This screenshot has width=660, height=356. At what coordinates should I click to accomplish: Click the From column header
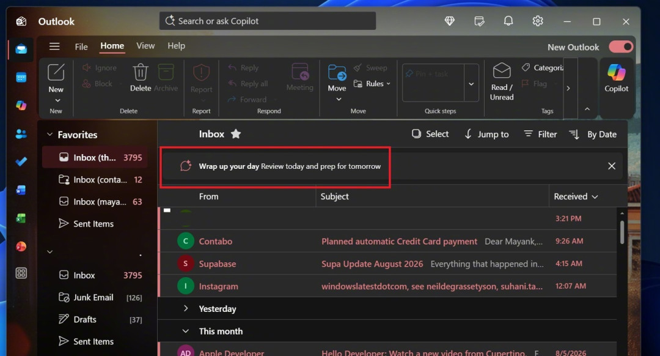pos(209,196)
